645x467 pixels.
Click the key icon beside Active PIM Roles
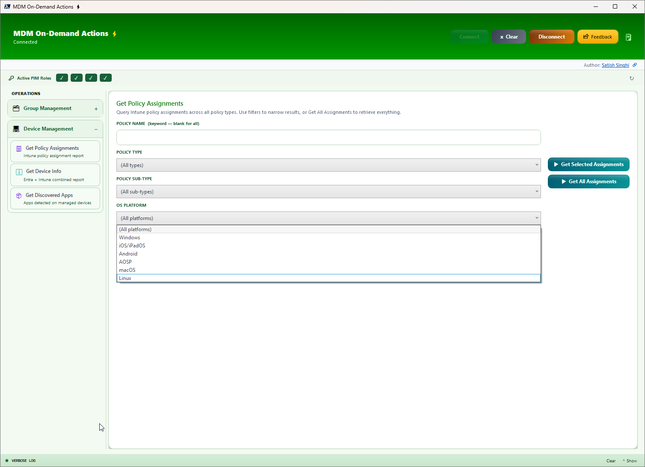click(x=11, y=78)
